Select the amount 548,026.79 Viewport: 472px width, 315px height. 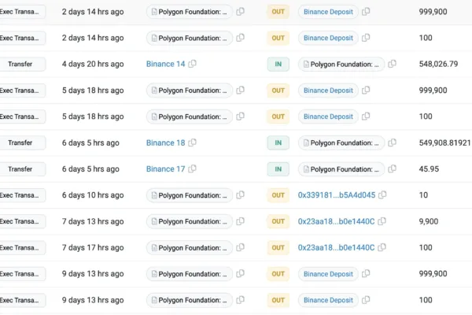point(438,64)
